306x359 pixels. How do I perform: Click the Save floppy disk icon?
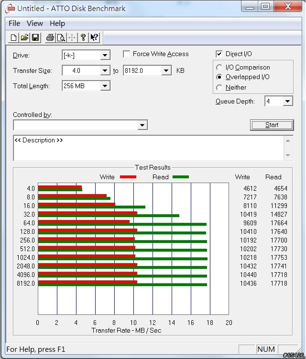coord(35,37)
